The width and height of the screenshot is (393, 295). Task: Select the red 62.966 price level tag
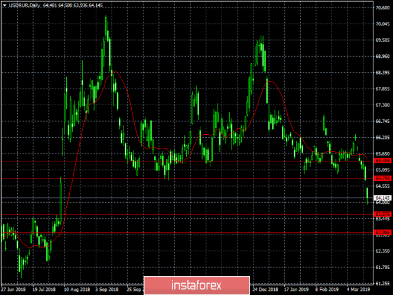pyautogui.click(x=382, y=232)
